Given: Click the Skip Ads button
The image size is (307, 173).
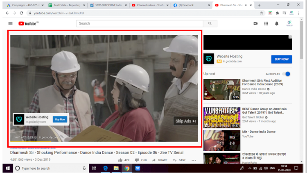Looking at the screenshot, I should pos(185,121).
